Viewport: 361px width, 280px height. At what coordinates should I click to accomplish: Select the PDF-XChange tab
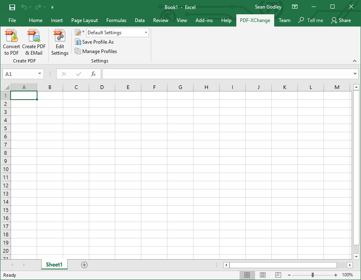255,20
